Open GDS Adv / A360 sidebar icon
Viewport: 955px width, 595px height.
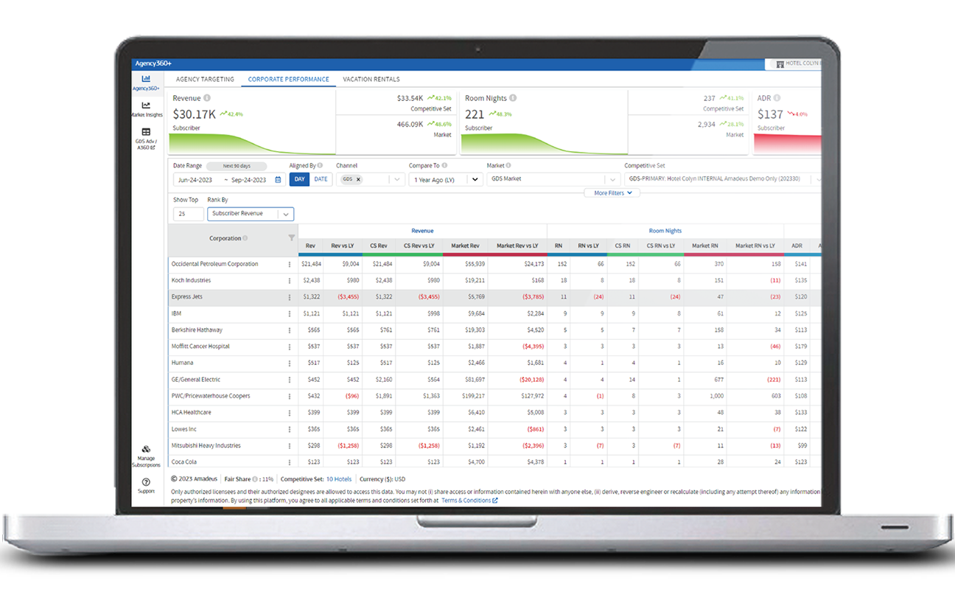(146, 132)
